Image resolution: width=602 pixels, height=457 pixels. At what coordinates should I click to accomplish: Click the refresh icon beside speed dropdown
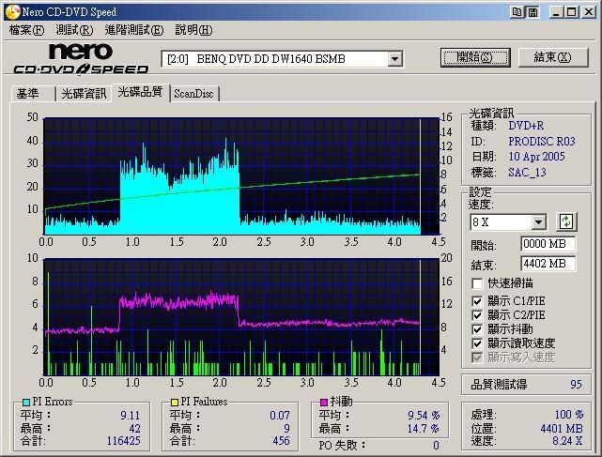click(566, 222)
